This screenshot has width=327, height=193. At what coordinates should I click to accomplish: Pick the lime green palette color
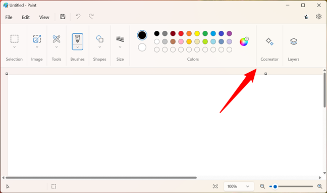click(x=205, y=41)
